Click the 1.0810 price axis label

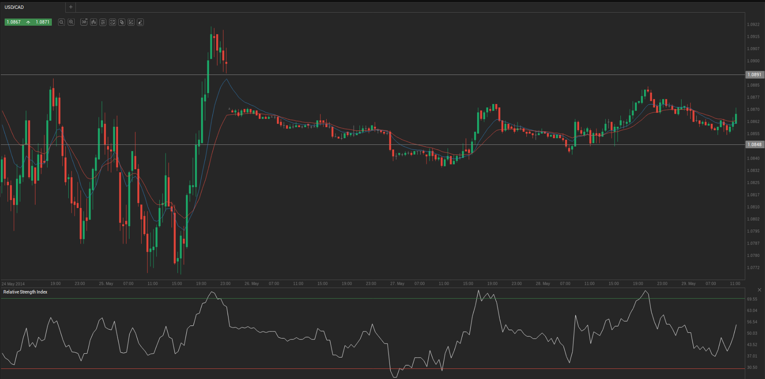tap(753, 207)
